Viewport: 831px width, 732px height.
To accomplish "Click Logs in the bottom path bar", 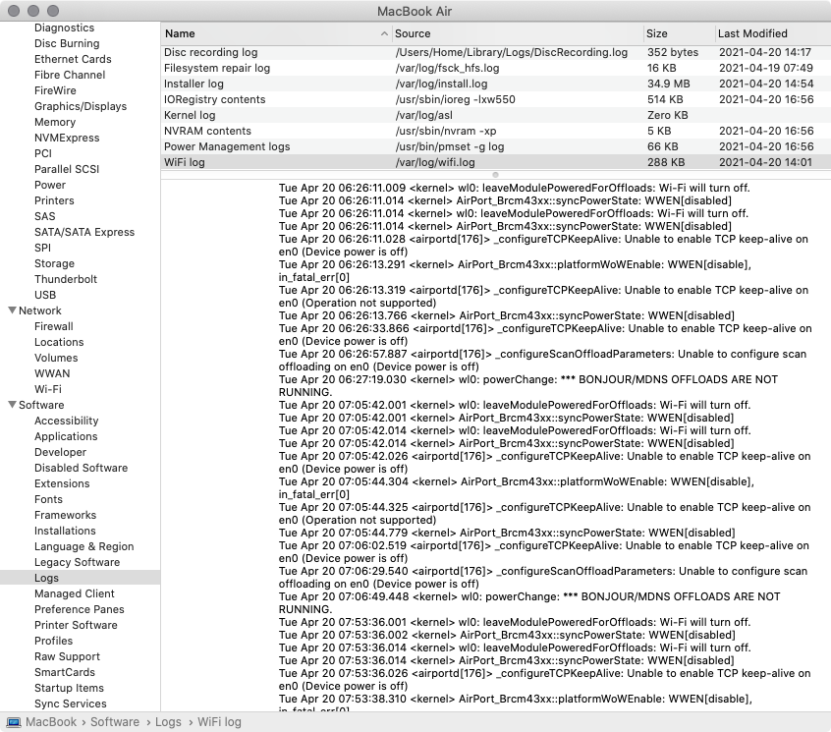I will point(168,722).
